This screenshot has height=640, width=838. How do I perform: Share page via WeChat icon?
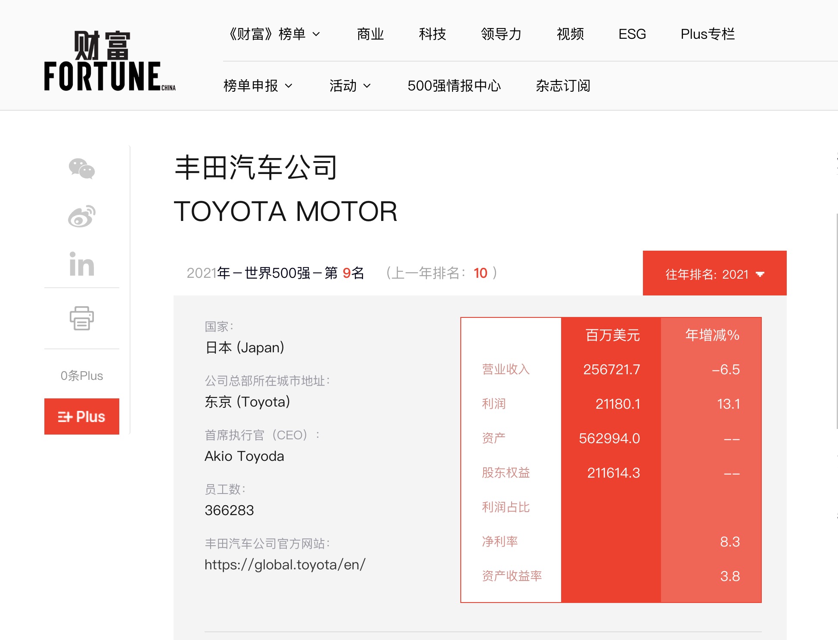coord(81,168)
